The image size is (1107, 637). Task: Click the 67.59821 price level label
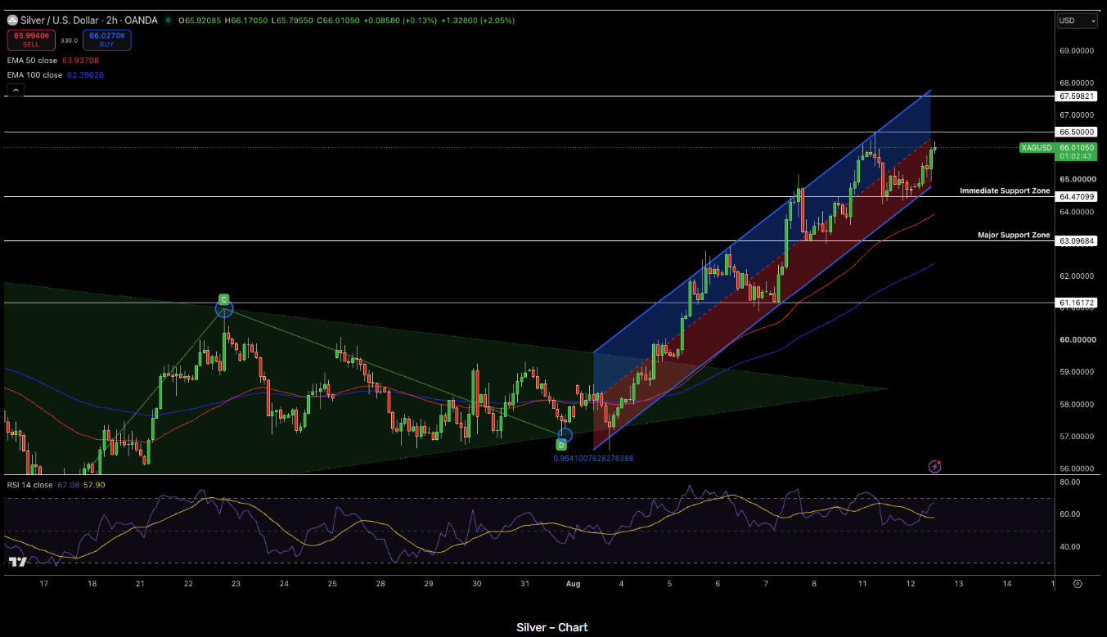tap(1077, 96)
